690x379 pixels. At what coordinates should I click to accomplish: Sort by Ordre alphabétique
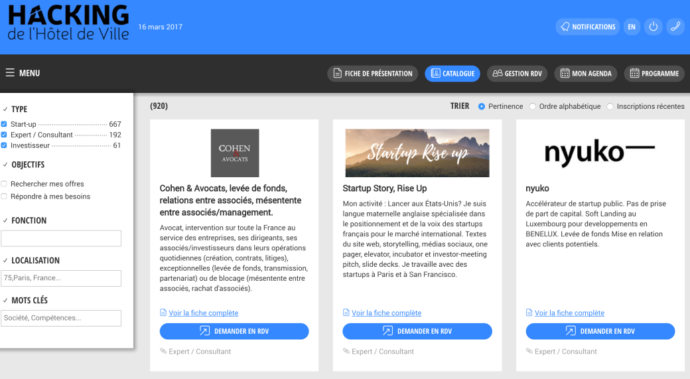533,106
